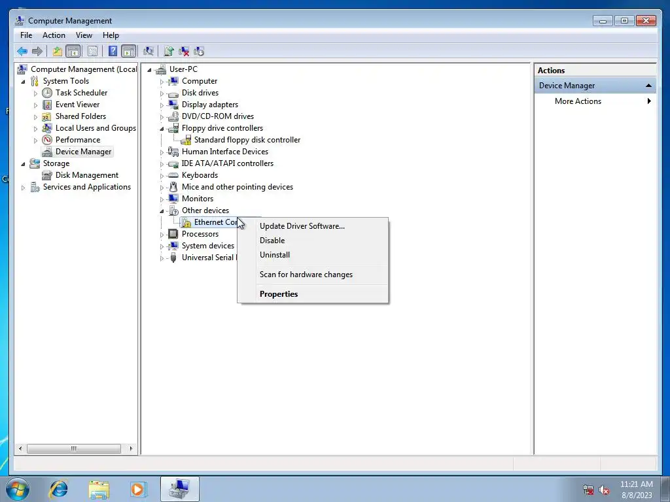Viewport: 670px width, 502px height.
Task: Collapse the Other devices node
Action: [162, 211]
